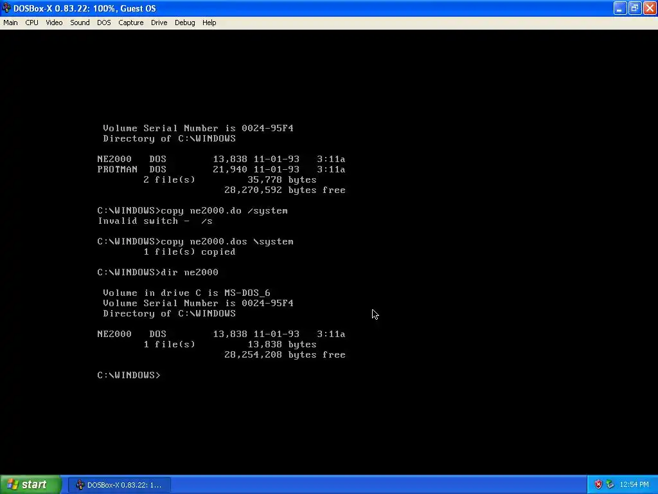Click the Windows Start button
The width and height of the screenshot is (658, 494).
[x=31, y=485]
